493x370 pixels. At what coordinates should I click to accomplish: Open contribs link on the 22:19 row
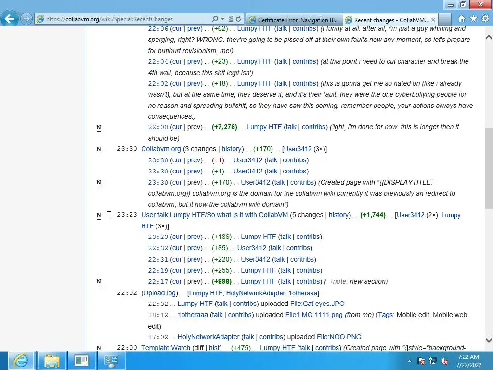pos(308,270)
